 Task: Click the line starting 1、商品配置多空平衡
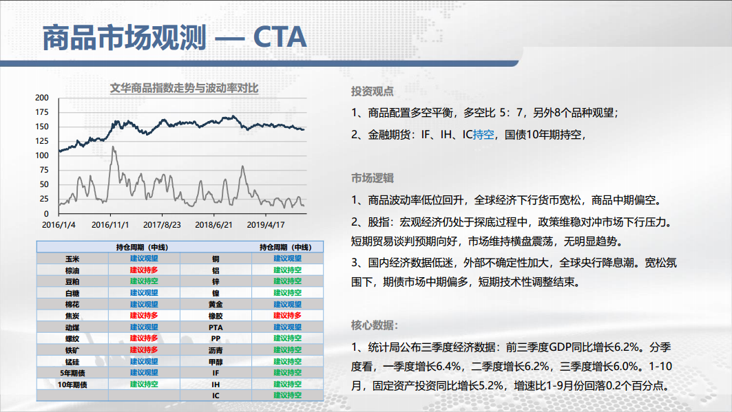tap(485, 113)
